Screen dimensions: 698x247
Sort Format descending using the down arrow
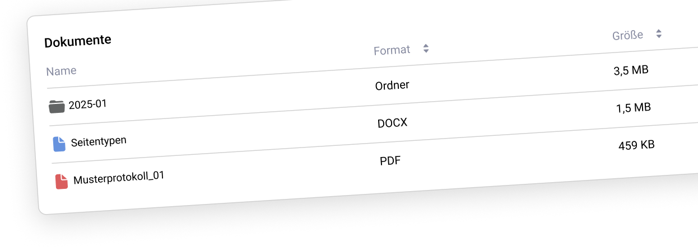click(426, 51)
